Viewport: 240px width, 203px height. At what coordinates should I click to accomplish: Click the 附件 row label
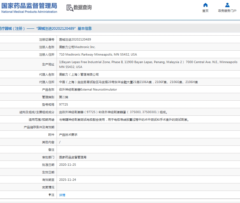(x=51, y=135)
